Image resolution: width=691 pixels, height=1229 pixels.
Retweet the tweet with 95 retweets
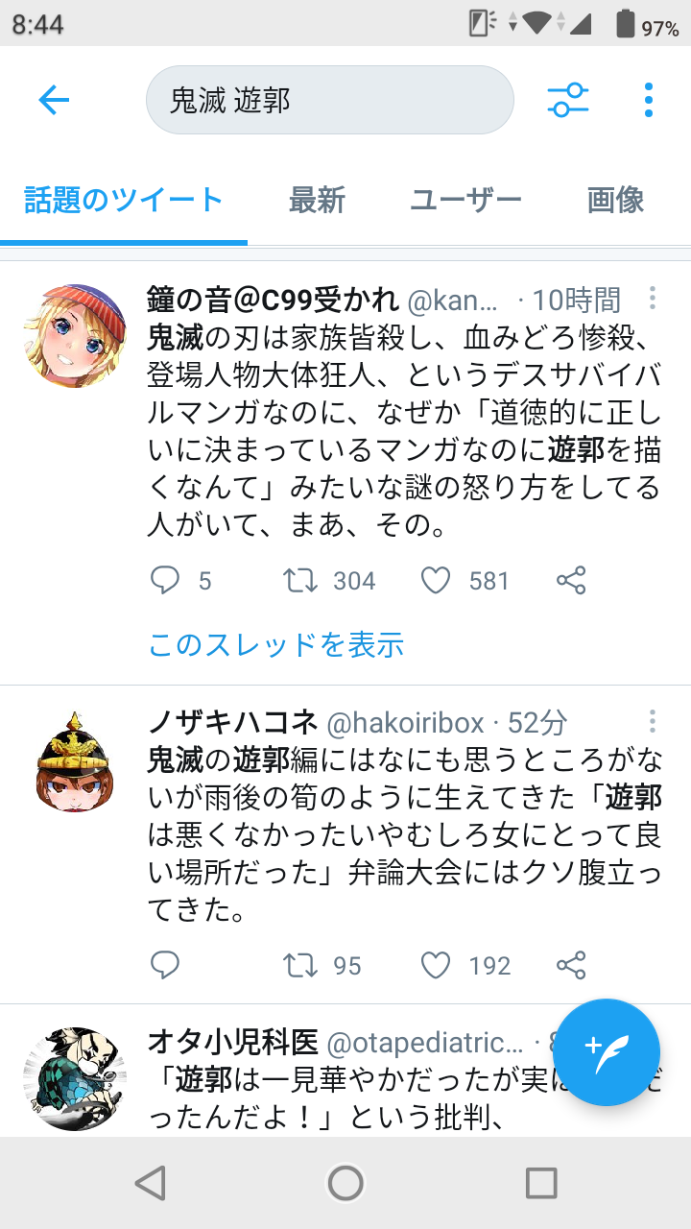click(301, 965)
